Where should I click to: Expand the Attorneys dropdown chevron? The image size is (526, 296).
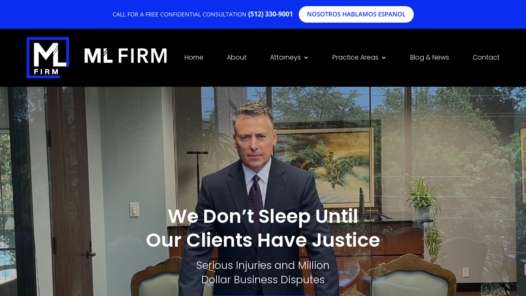click(x=306, y=58)
